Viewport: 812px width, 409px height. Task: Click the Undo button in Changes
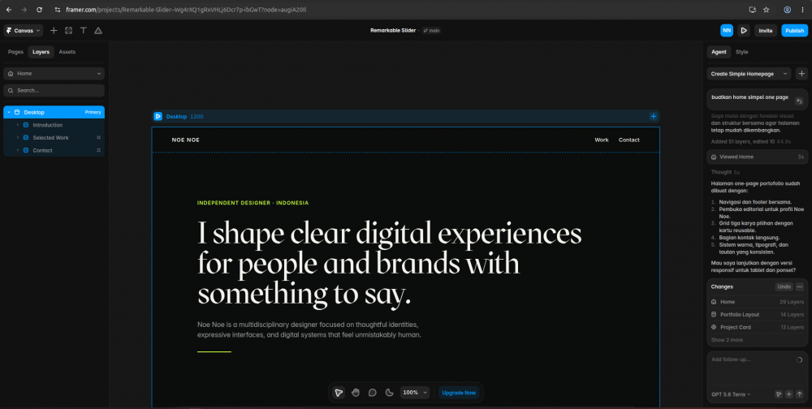coord(784,286)
